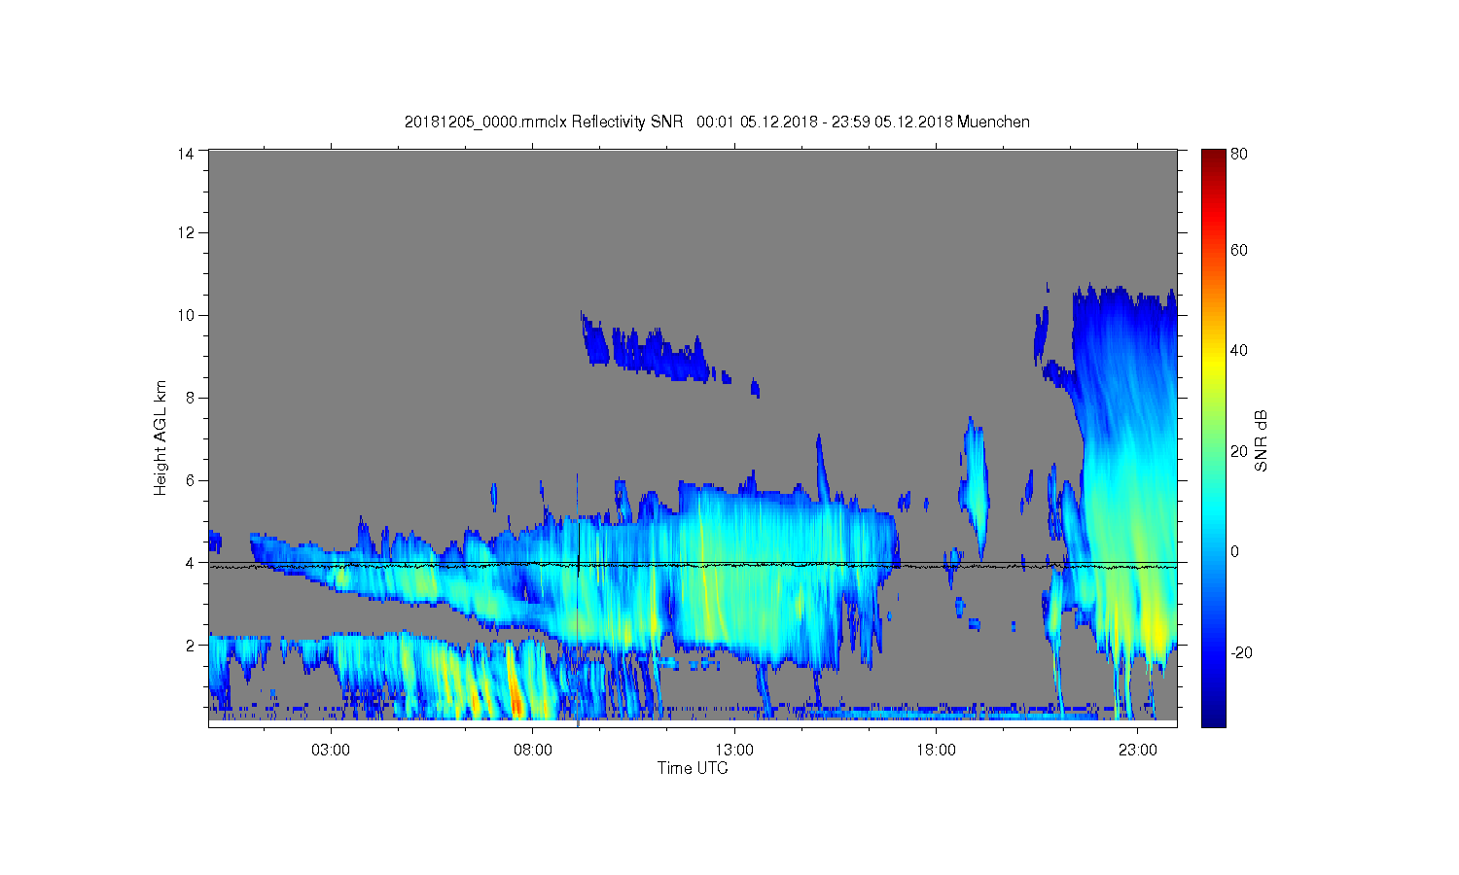Select the 18:00 time tick label
Screen dimensions: 1459x875
(x=937, y=751)
